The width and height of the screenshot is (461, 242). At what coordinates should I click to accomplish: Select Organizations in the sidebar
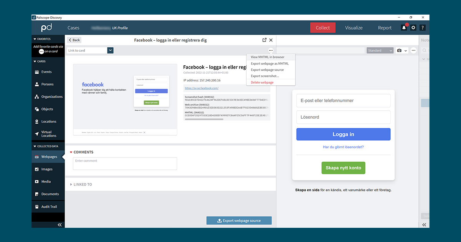51,97
